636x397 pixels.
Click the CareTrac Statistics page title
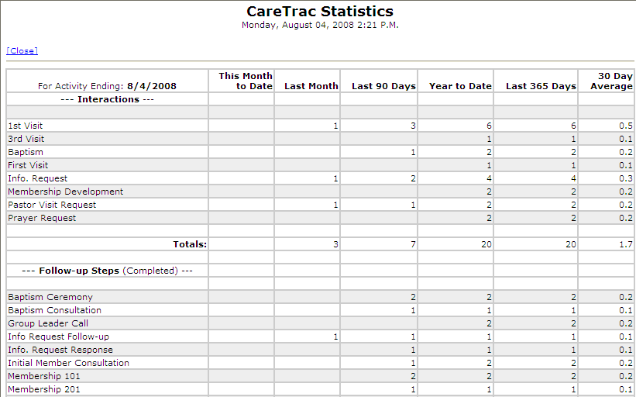pos(319,12)
